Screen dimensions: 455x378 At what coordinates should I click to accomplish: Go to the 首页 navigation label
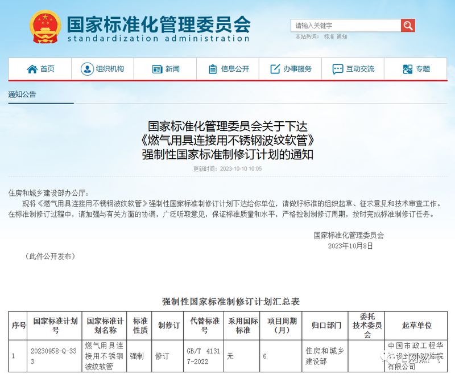coord(47,69)
